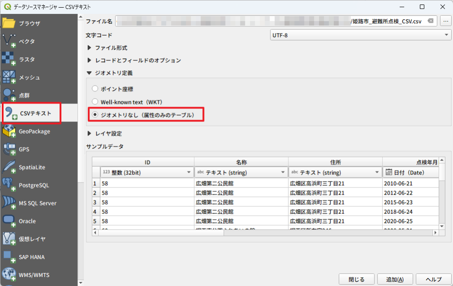453x286 pixels.
Task: Choose Well-known text (WKT) geometry option
Action: click(x=95, y=102)
